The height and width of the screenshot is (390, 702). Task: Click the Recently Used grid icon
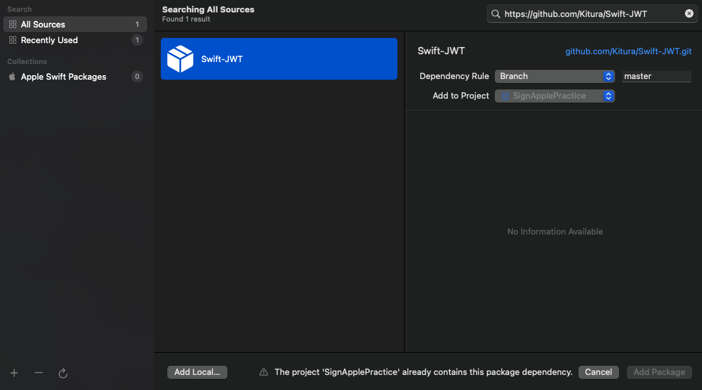(12, 41)
